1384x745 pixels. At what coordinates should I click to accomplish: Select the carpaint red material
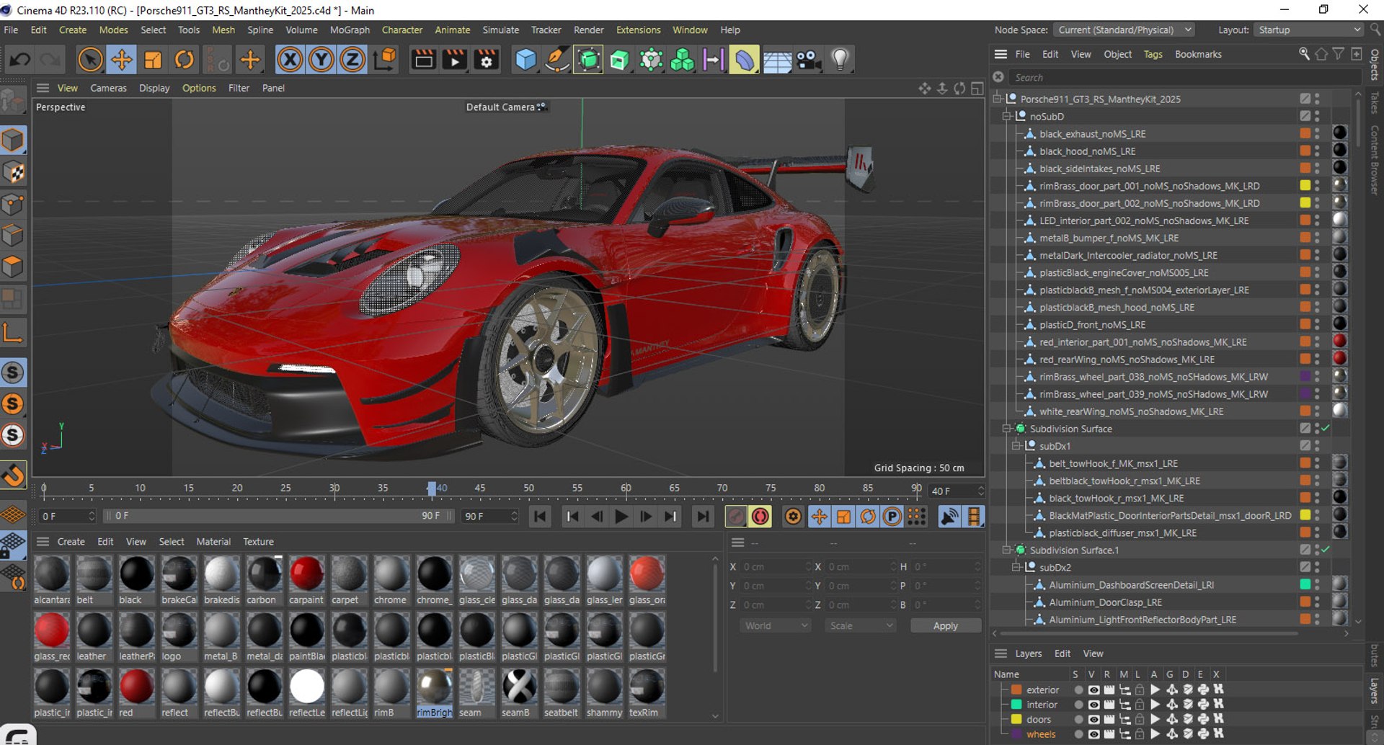coord(306,579)
